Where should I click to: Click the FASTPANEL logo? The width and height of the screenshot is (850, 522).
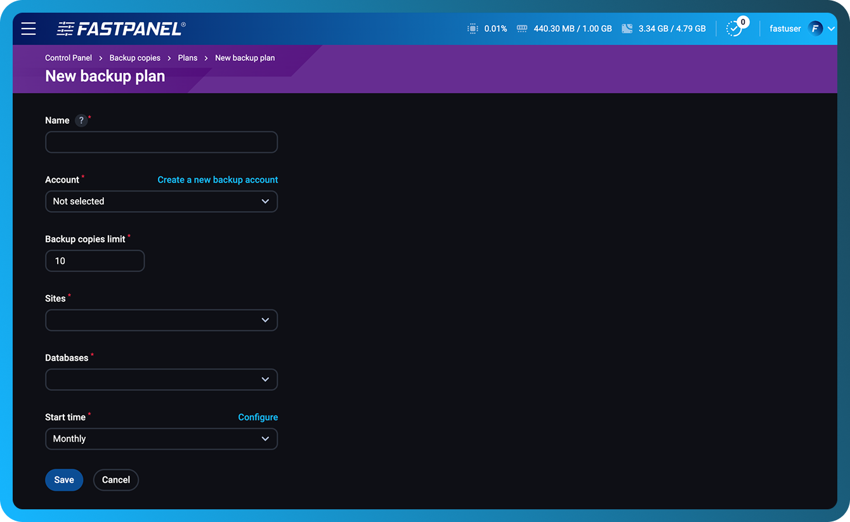(x=121, y=28)
